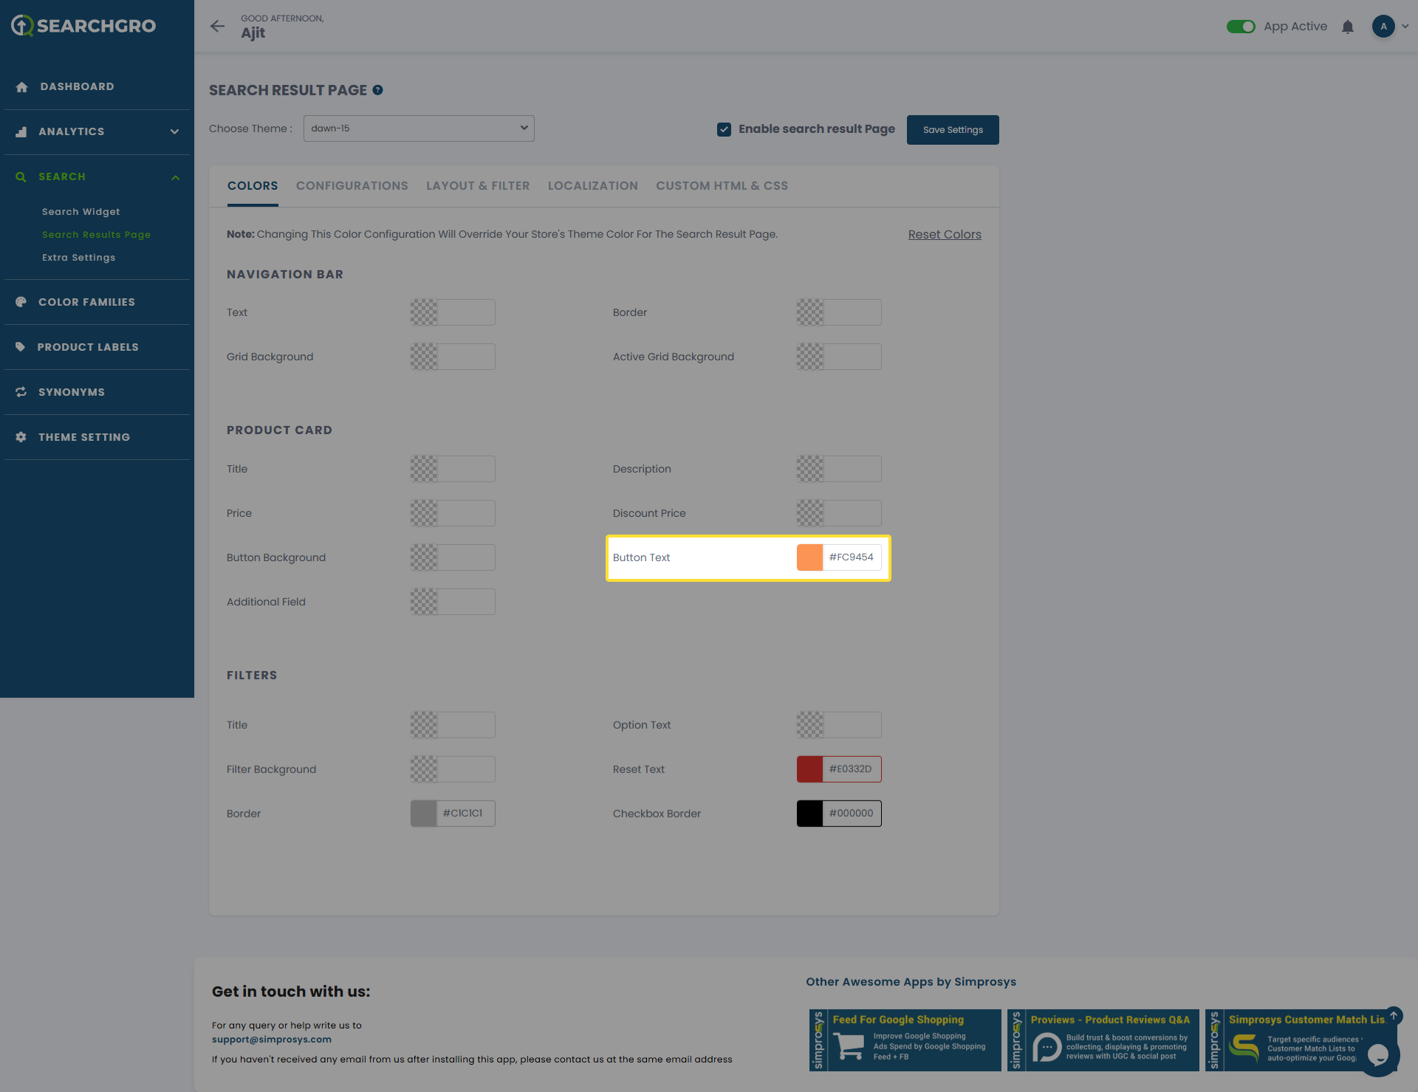Click the Theme Setting gear icon
Screen dimensions: 1418x1092
21,437
